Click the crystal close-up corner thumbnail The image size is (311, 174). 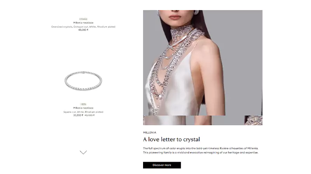tap(253, 120)
